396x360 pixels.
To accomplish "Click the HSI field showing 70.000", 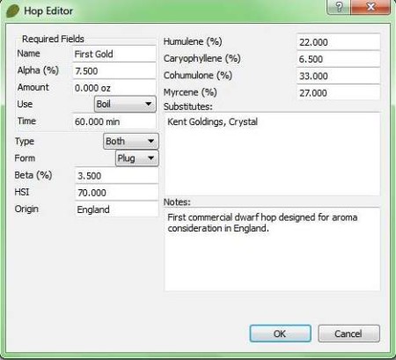I will coord(117,193).
